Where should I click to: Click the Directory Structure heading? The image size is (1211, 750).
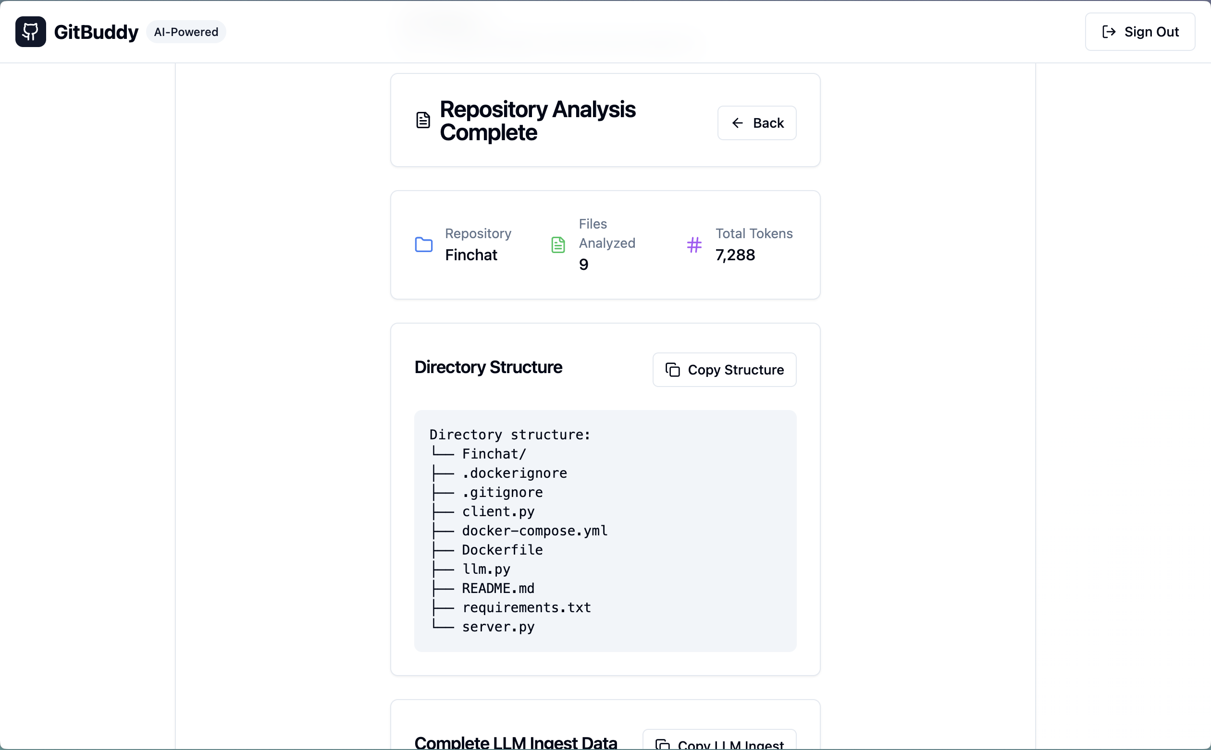488,367
